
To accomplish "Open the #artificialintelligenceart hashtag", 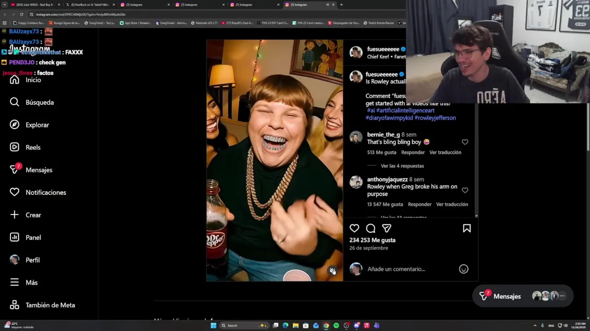I will coord(405,111).
